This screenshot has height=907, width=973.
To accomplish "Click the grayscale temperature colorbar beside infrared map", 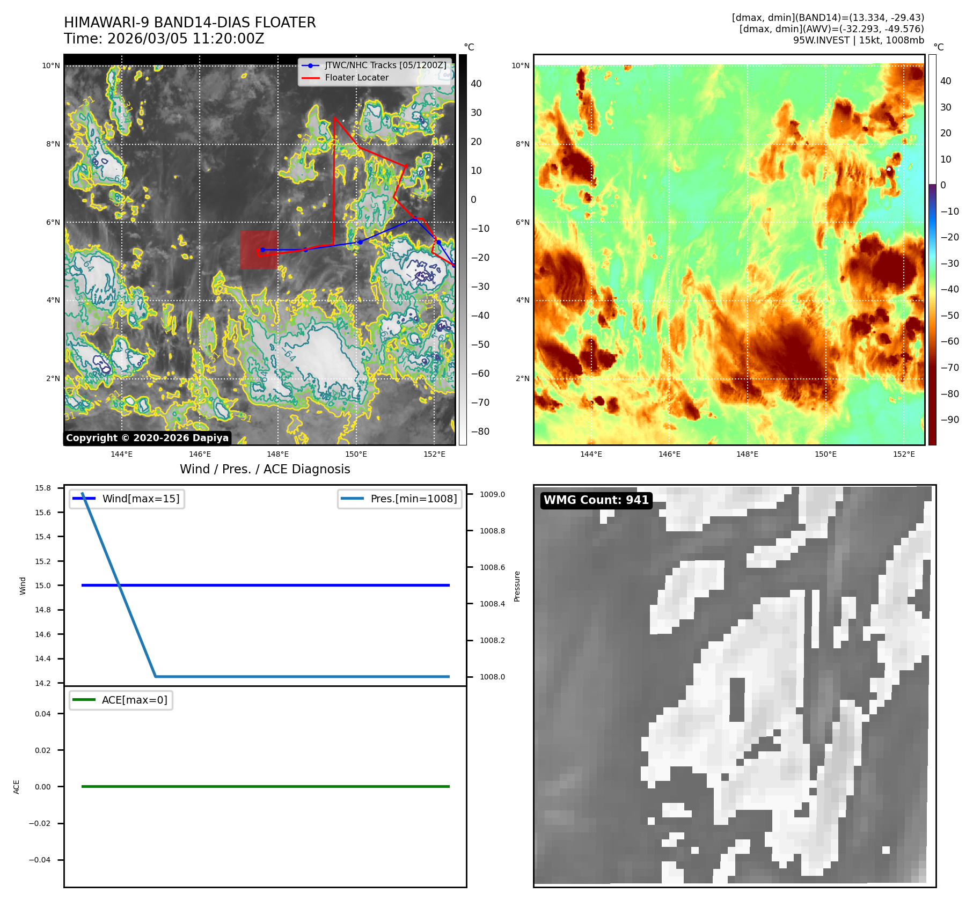I will tap(463, 250).
